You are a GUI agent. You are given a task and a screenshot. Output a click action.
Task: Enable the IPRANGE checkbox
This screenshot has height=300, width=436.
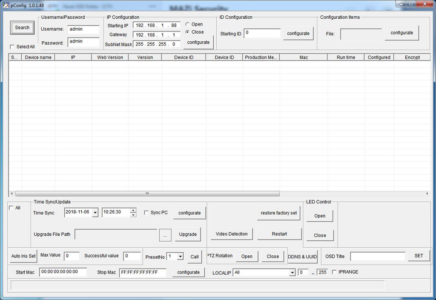click(x=334, y=272)
